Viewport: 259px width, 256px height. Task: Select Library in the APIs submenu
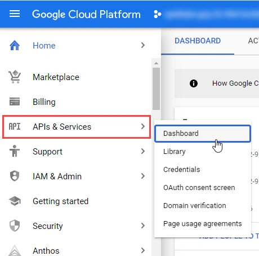(203, 152)
